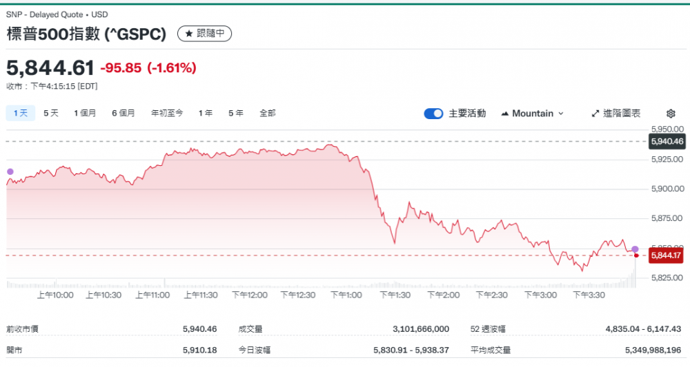This screenshot has width=690, height=367.
Task: Show the 6個月 chart range
Action: (124, 113)
